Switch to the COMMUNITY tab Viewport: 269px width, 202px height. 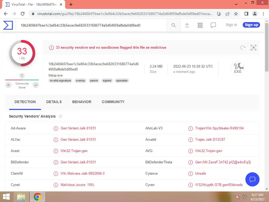pyautogui.click(x=113, y=102)
